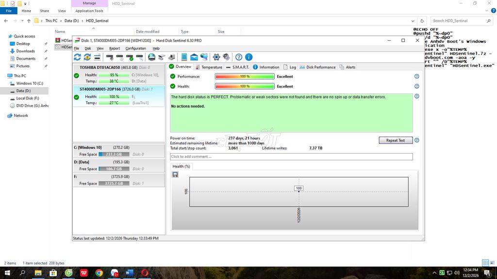Open the Report menu
The width and height of the screenshot is (497, 279).
click(x=115, y=48)
